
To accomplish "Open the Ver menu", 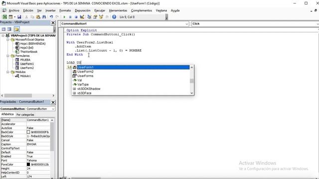I will [x=39, y=10].
